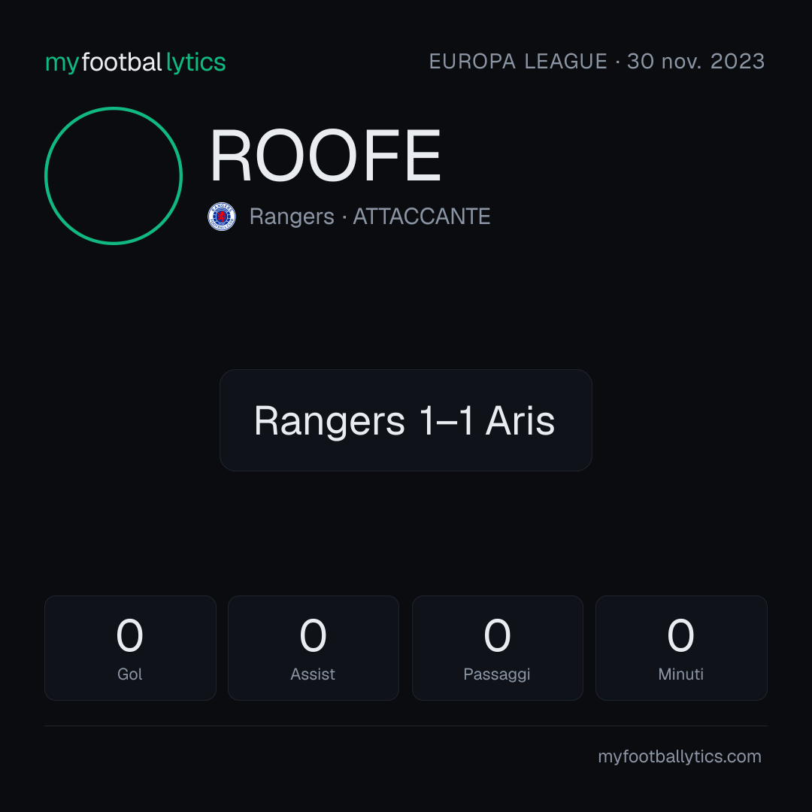Click the ATTACCANTE position label

tap(422, 217)
